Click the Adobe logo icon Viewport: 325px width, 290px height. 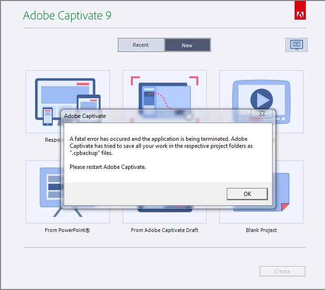click(x=300, y=10)
